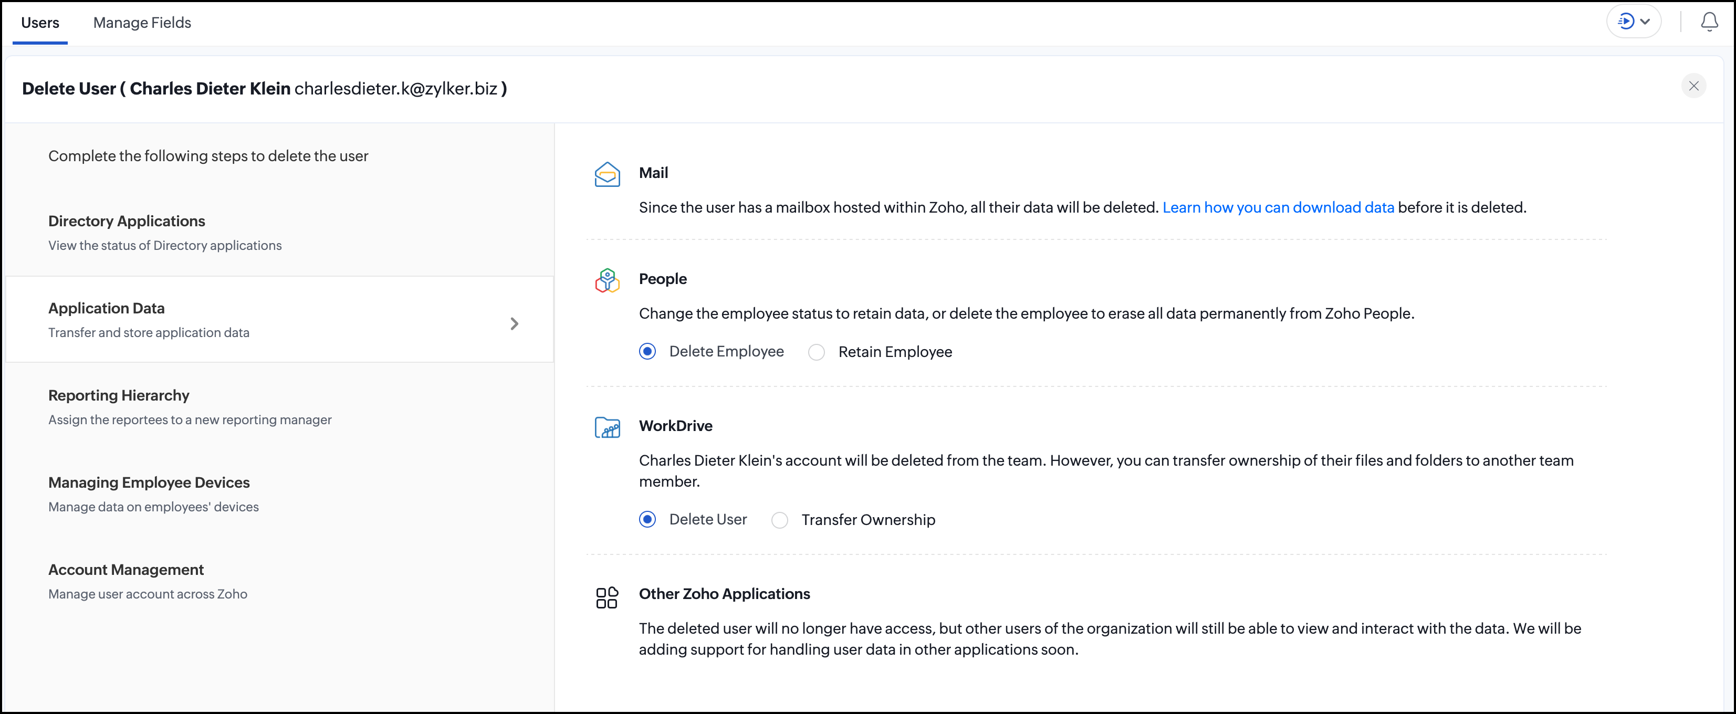Viewport: 1736px width, 714px height.
Task: Open the Reporting Hierarchy step
Action: pos(280,407)
